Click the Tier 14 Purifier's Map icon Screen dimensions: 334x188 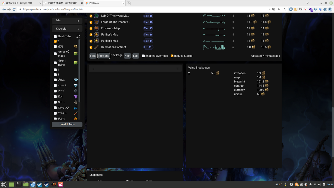point(96,41)
